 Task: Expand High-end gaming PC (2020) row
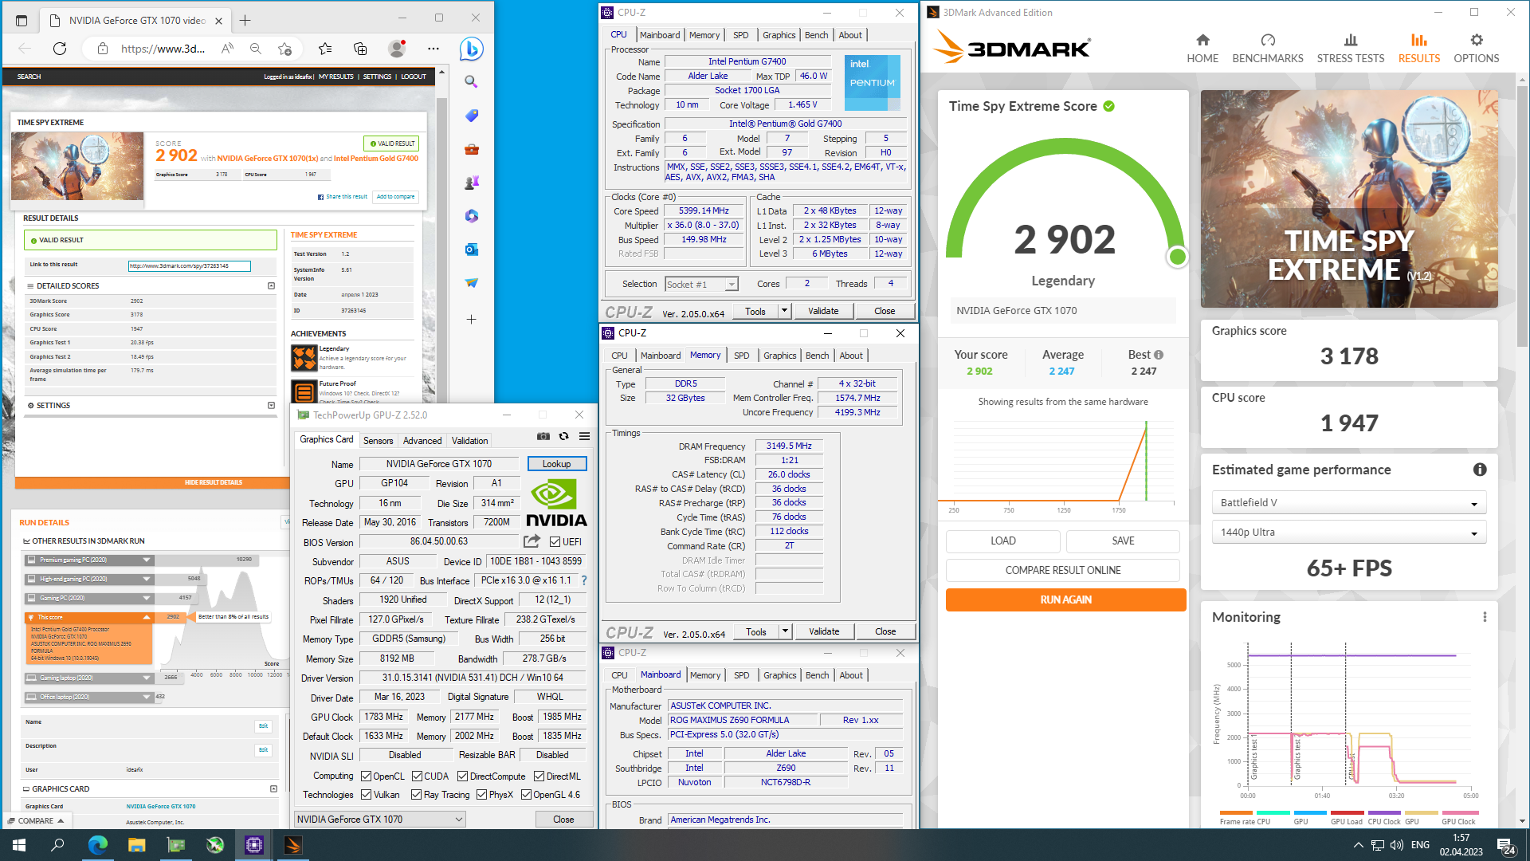[x=88, y=579]
